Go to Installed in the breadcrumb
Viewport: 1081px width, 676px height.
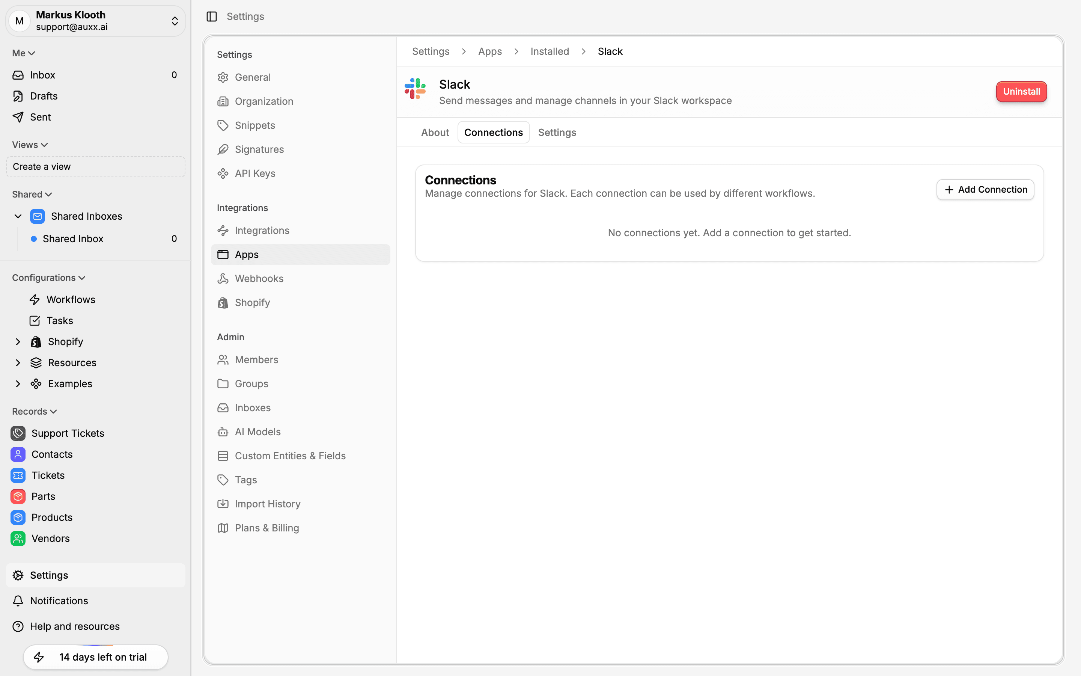(x=550, y=51)
